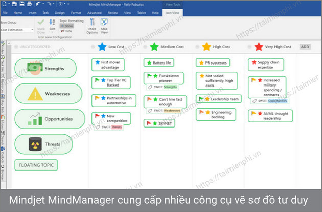Image resolution: width=322 pixels, height=212 pixels.
Task: Click green flag on Exoskeleton pioneer
Action: point(149,76)
